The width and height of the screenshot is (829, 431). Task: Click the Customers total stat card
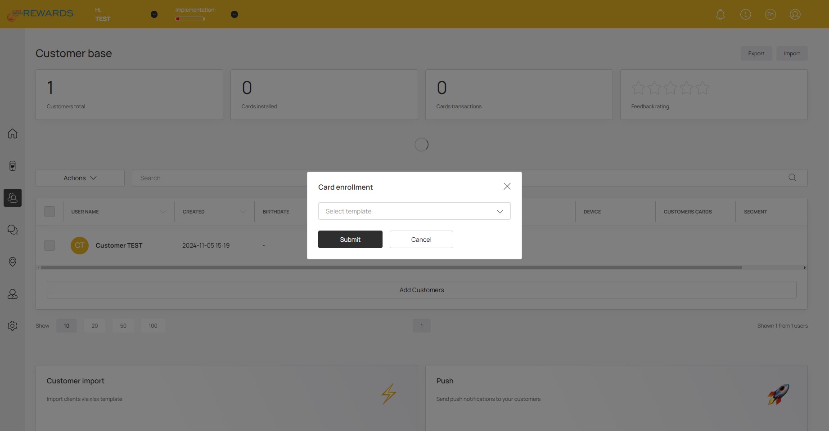click(x=129, y=94)
